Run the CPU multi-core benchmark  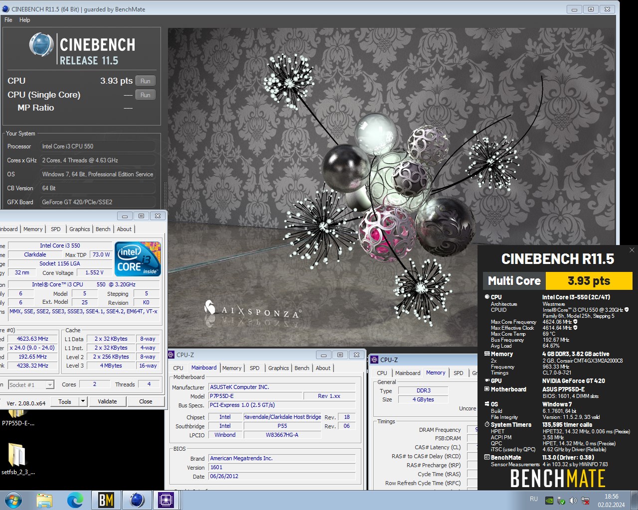145,81
